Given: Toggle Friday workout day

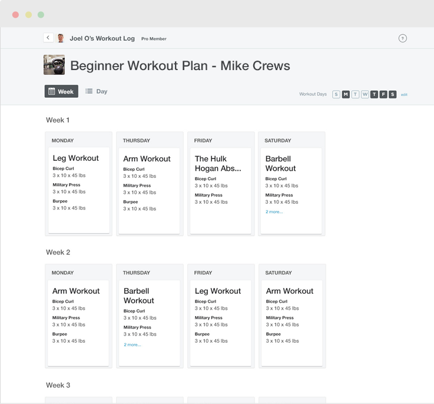Looking at the screenshot, I should tap(383, 94).
